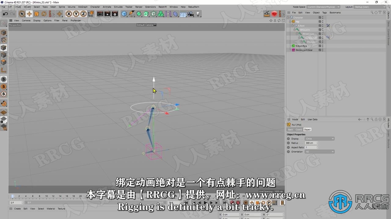
Task: Open the Takes side tab
Action: tap(389, 24)
